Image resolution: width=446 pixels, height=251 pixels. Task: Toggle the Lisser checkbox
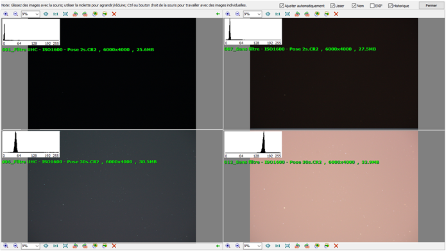point(332,6)
